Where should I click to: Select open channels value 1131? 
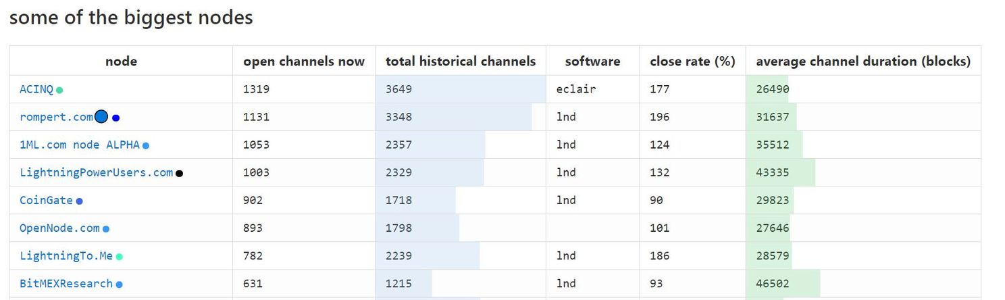pyautogui.click(x=256, y=117)
